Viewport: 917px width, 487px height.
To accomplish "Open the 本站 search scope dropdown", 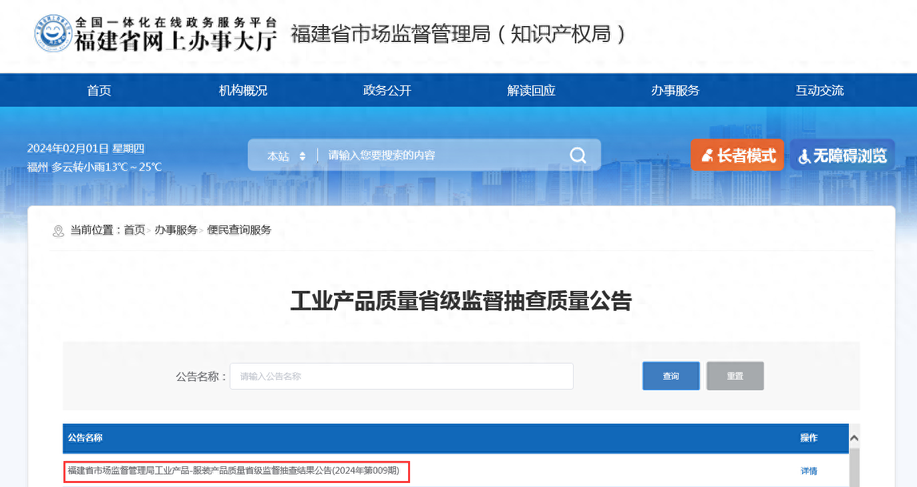I will (286, 156).
